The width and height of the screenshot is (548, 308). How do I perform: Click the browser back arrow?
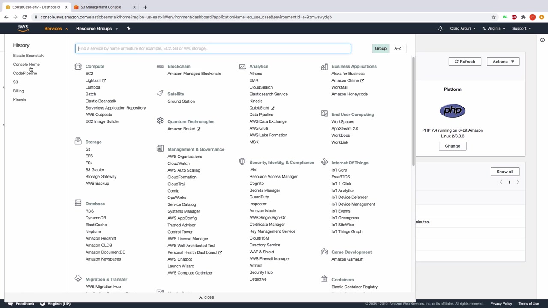tap(6, 17)
